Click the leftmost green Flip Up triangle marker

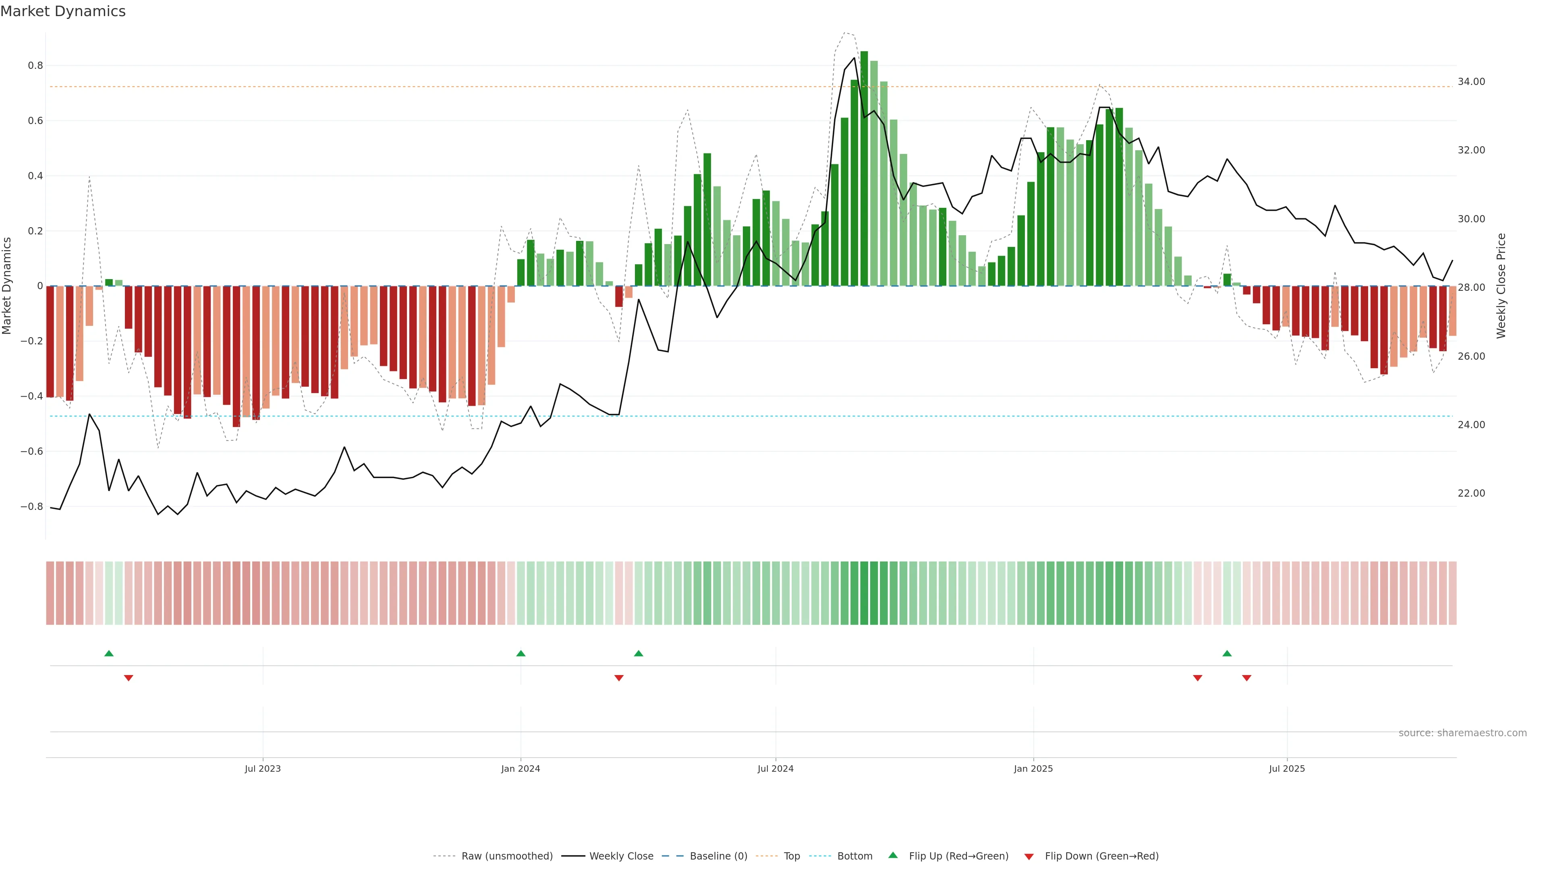coord(109,653)
